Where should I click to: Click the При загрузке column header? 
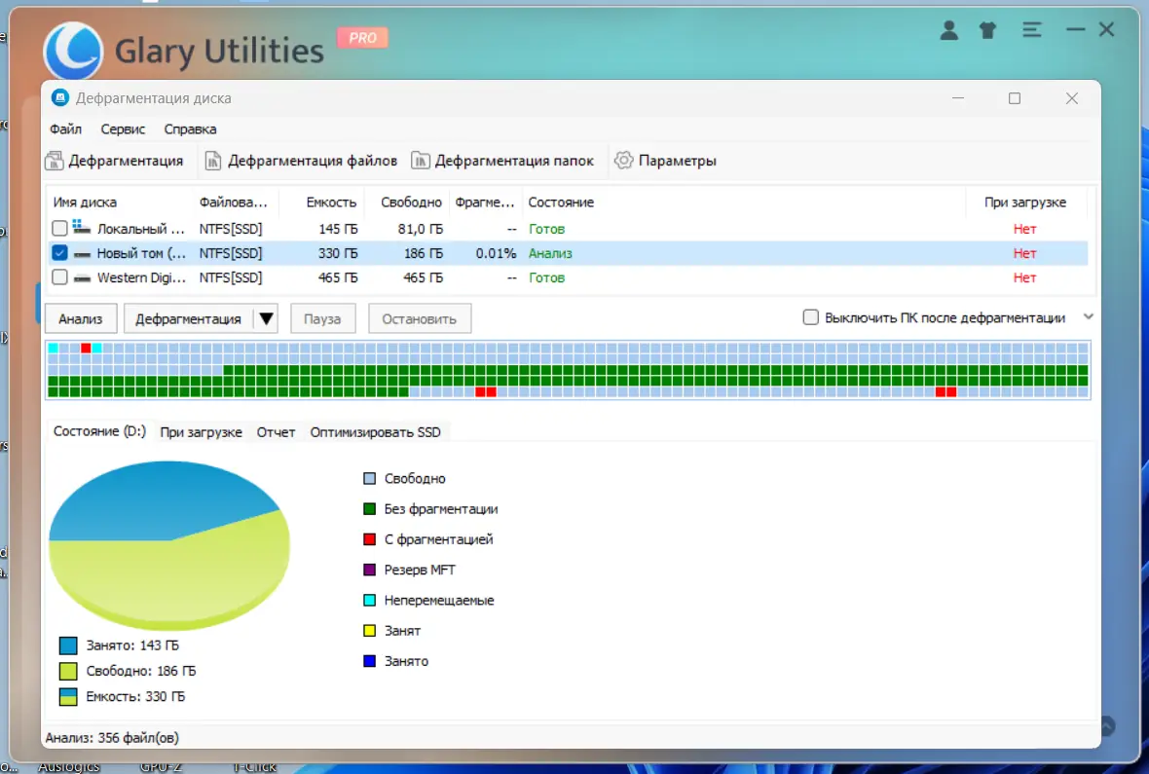point(1025,203)
